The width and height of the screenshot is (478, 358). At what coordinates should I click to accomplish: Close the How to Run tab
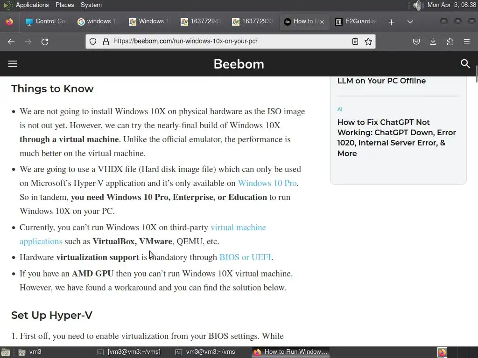[x=322, y=22]
